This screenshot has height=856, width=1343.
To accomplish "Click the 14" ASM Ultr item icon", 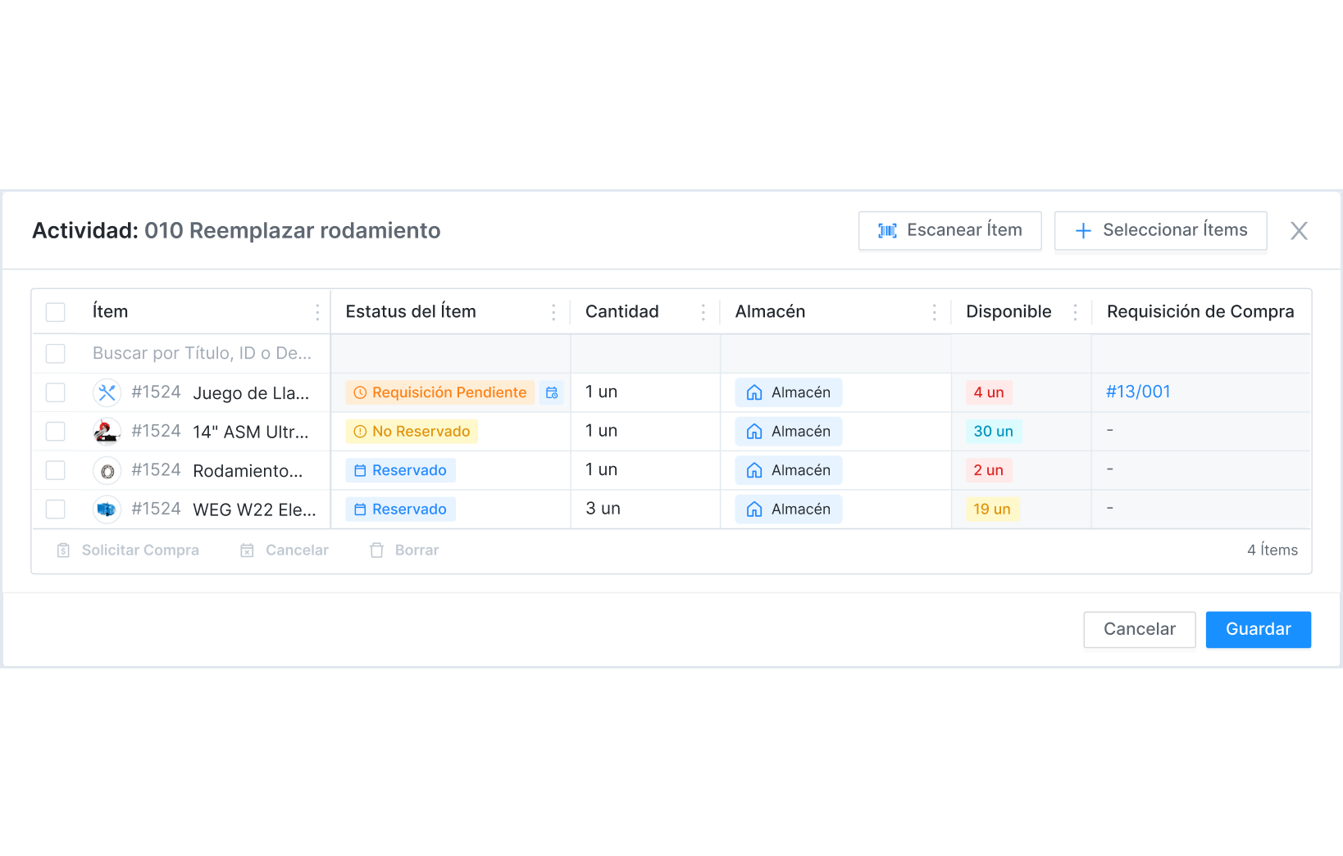I will (x=107, y=432).
